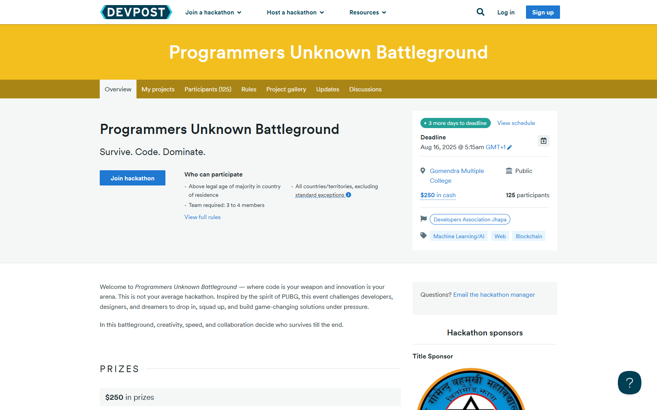
Task: Click the title sponsor logo image
Action: click(471, 390)
